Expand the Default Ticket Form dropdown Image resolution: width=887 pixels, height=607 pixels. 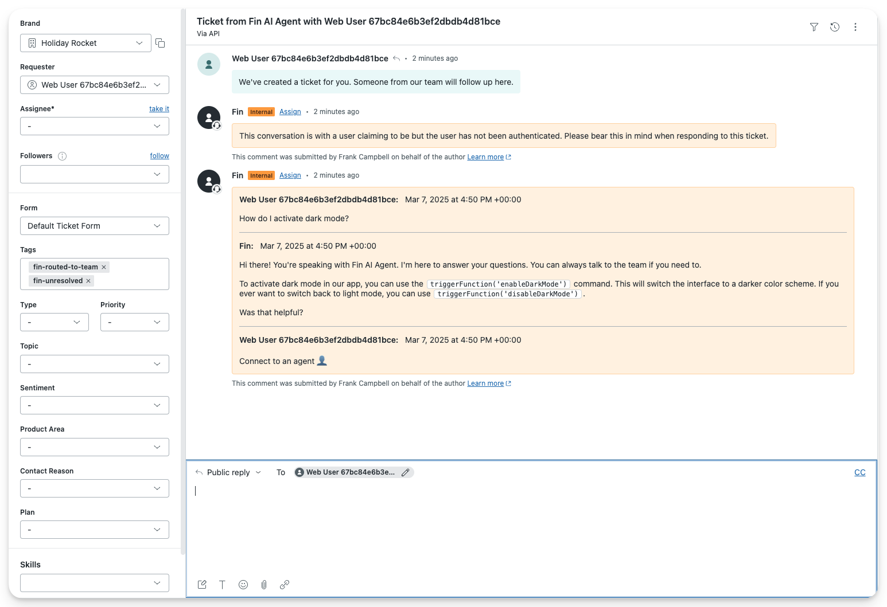click(x=95, y=226)
